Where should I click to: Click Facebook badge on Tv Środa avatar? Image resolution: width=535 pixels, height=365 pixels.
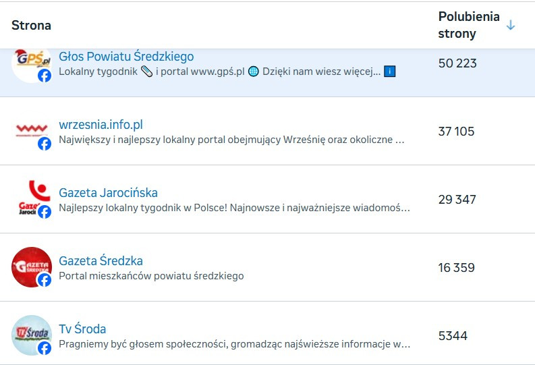pyautogui.click(x=45, y=348)
